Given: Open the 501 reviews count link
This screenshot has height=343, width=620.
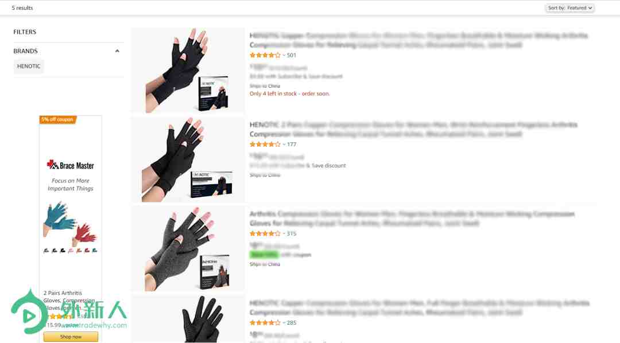Looking at the screenshot, I should point(292,55).
